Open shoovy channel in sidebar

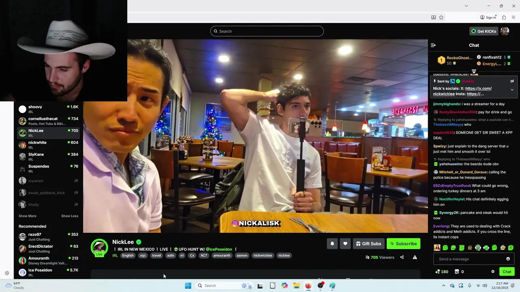pos(48,109)
